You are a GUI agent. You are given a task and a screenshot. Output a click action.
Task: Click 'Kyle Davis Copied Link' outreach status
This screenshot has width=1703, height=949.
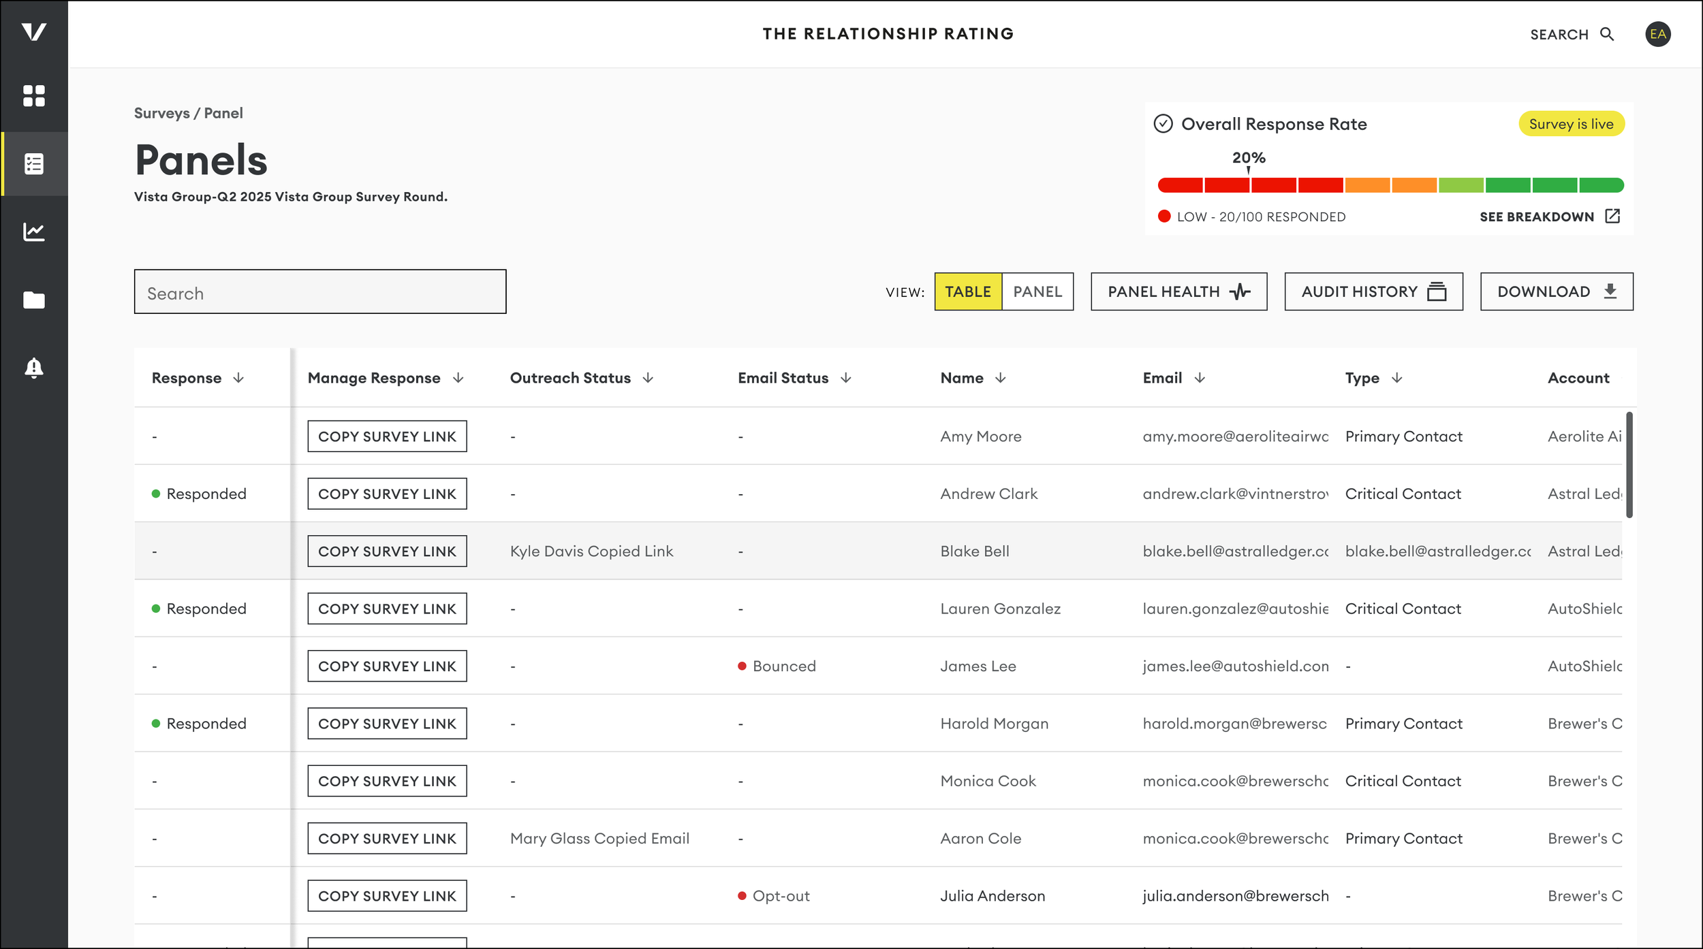(591, 551)
